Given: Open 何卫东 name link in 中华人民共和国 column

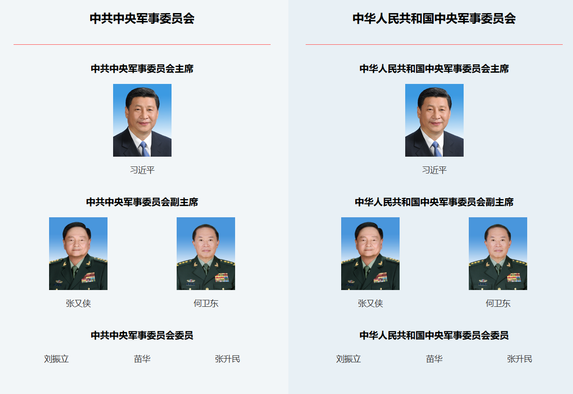Looking at the screenshot, I should [x=498, y=304].
